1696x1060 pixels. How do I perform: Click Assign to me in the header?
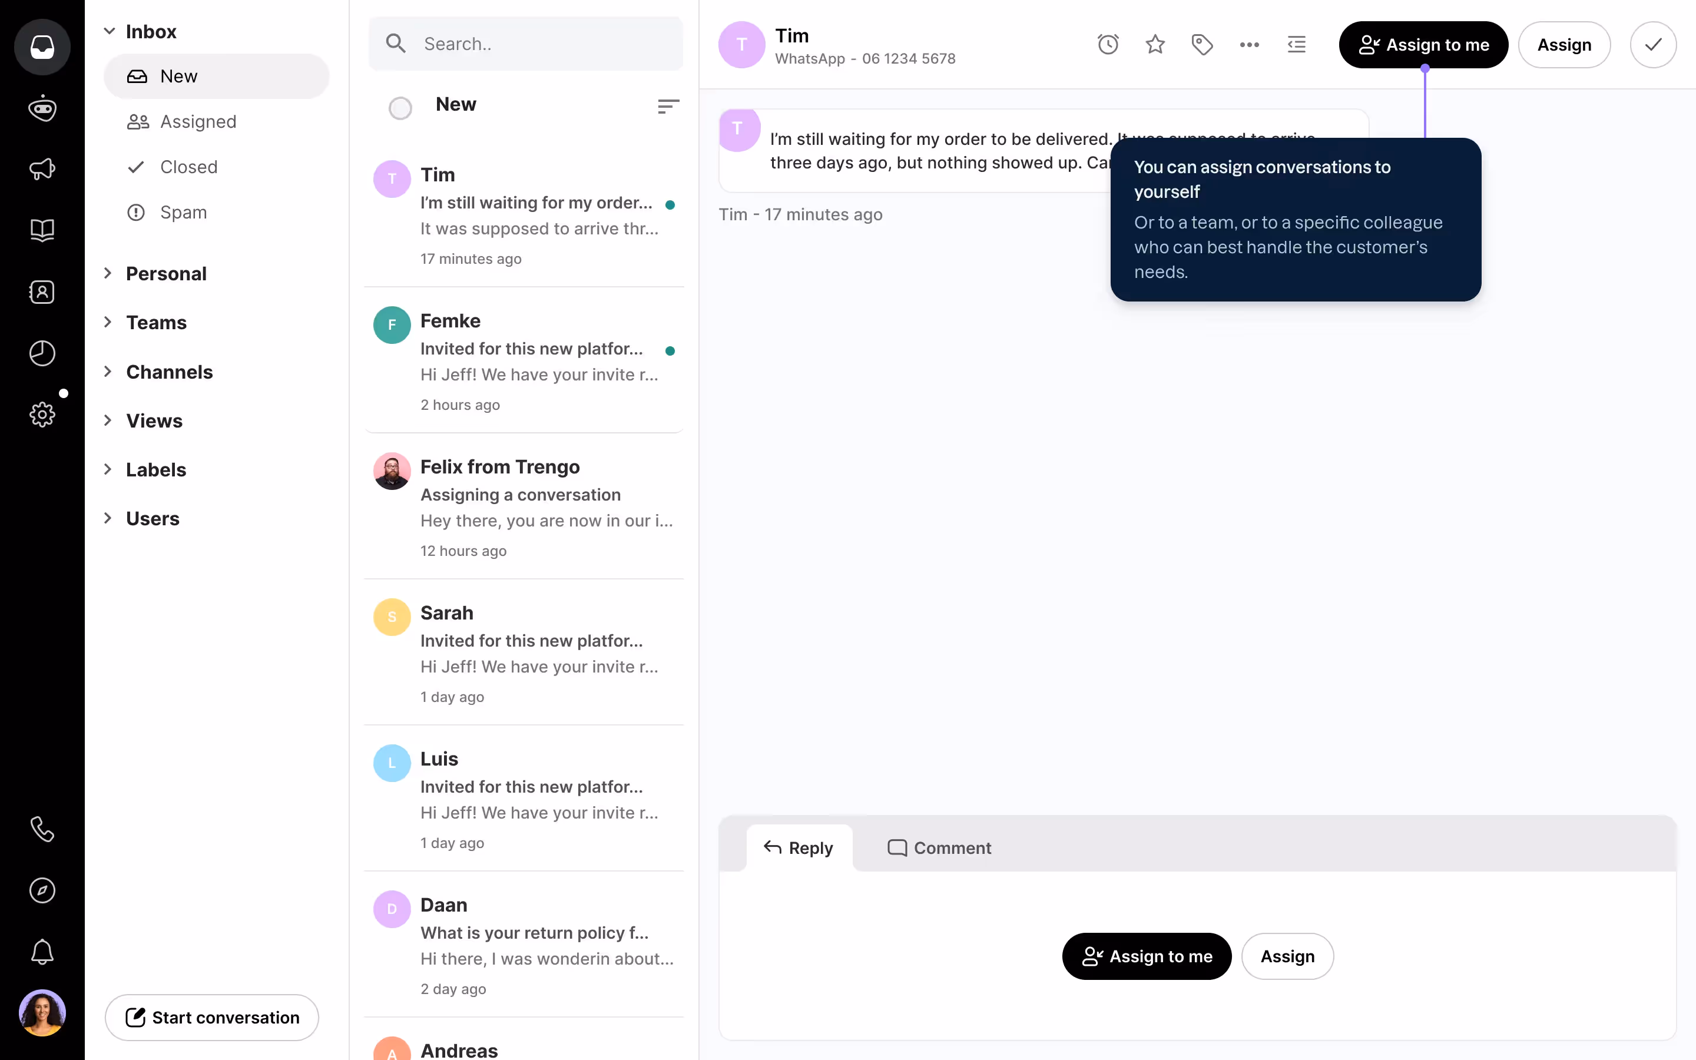(x=1423, y=45)
